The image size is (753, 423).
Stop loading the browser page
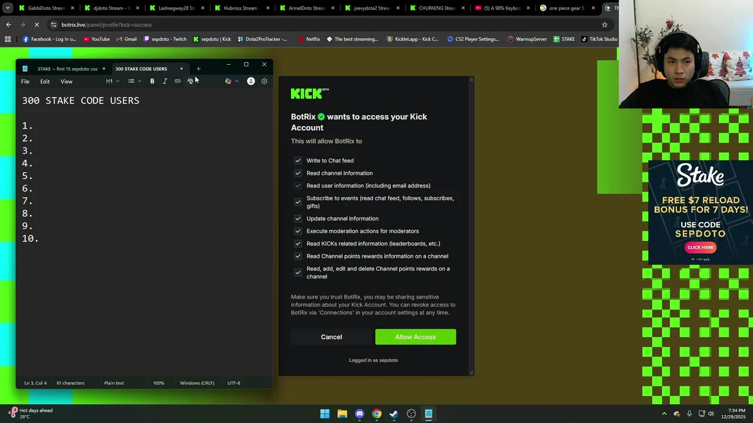click(x=36, y=25)
